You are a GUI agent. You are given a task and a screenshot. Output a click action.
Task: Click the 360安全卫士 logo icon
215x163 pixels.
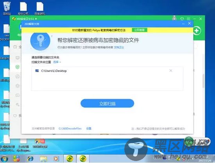(14, 19)
